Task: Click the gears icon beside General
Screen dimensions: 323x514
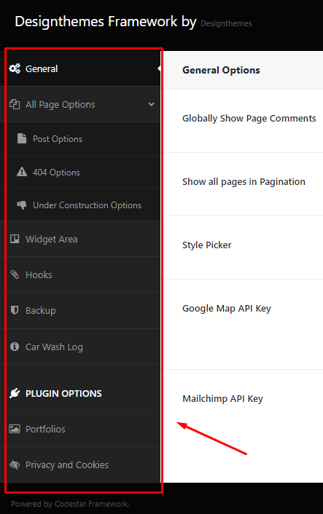Action: coord(15,68)
